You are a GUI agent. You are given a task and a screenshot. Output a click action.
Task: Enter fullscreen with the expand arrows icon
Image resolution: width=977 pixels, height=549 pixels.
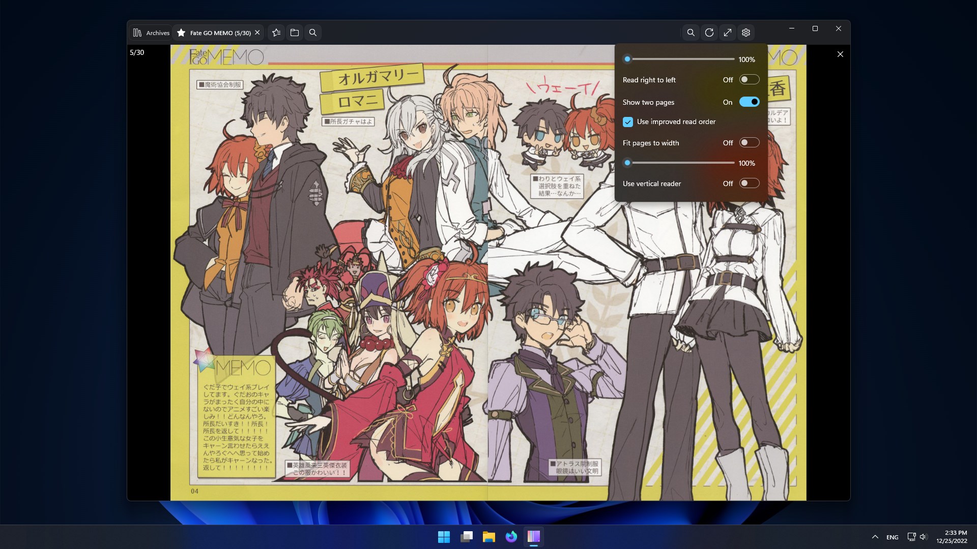tap(728, 33)
